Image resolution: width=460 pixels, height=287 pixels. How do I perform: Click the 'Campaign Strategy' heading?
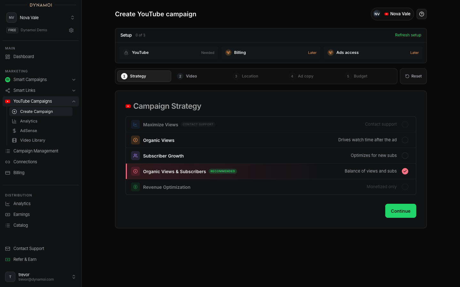167,106
